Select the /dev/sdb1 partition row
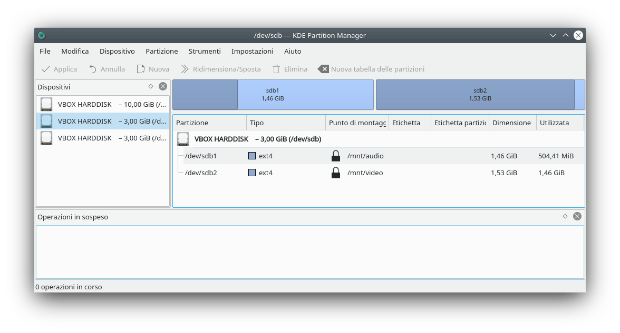 [201, 156]
